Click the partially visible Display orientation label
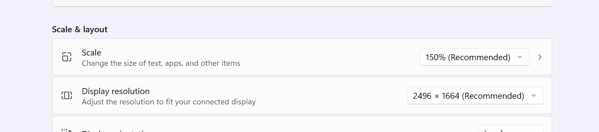Screen dimensions: 599x132 [116, 131]
